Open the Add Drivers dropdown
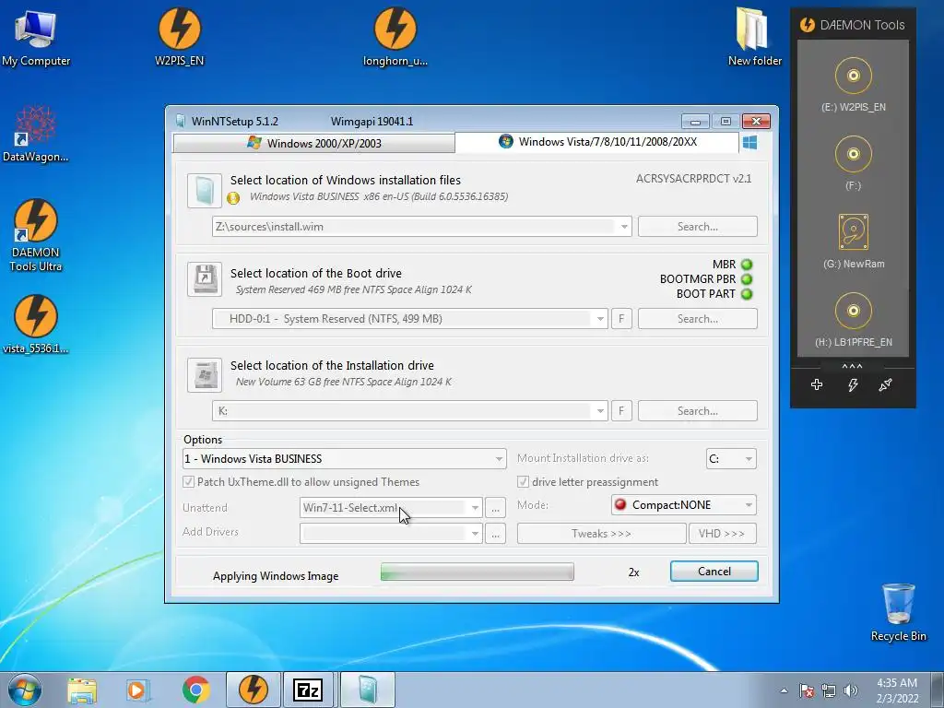Viewport: 944px width, 708px height. [x=475, y=534]
